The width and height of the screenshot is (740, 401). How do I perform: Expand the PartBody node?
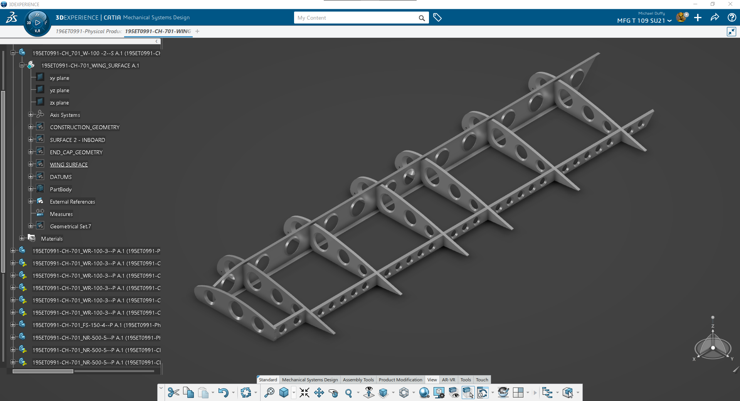coord(31,189)
